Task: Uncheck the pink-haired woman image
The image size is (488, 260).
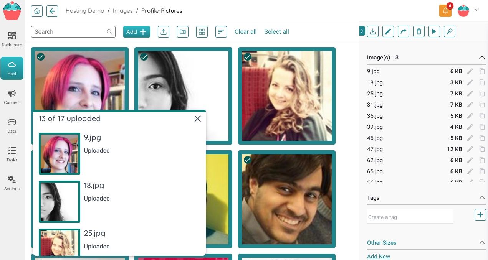Action: click(41, 57)
